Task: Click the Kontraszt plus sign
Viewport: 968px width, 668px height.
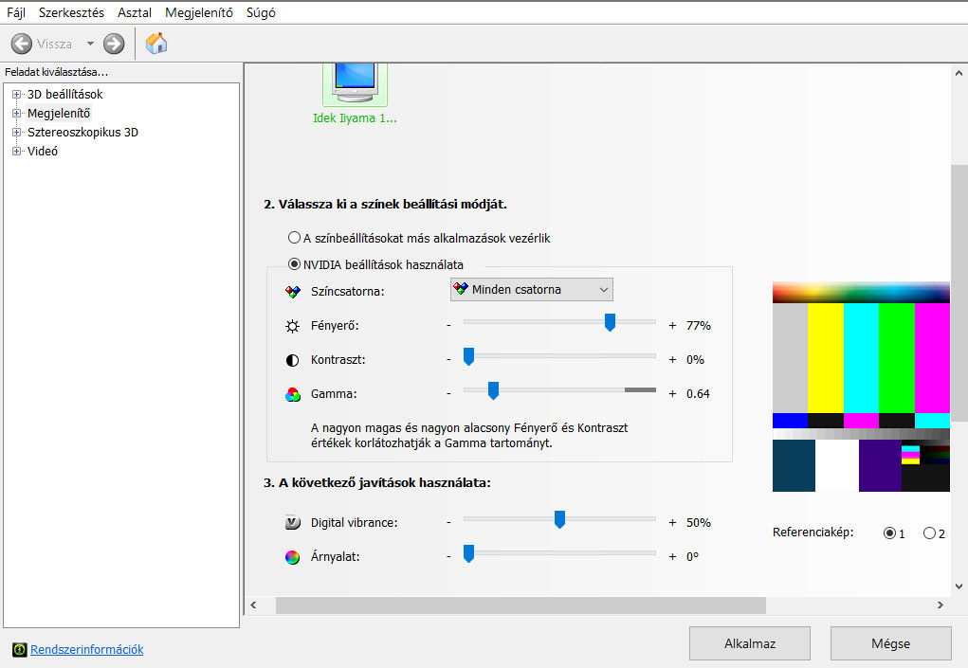Action: (672, 360)
